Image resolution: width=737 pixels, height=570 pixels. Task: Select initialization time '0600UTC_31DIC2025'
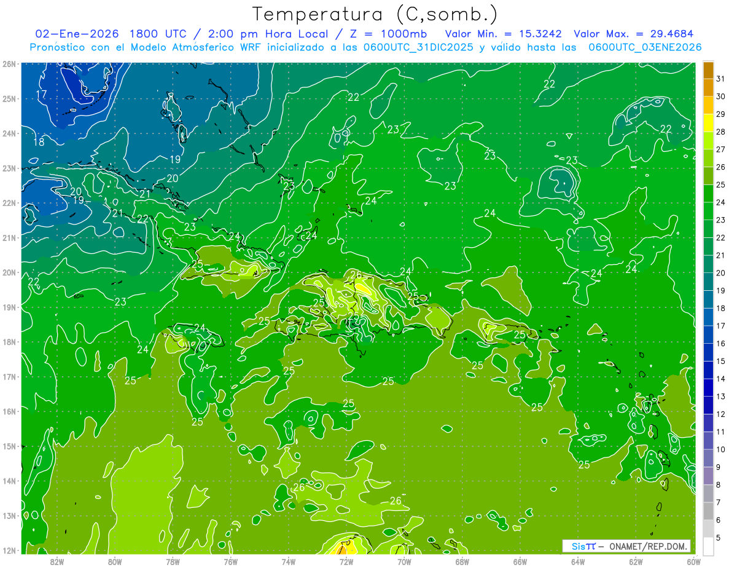pos(417,47)
